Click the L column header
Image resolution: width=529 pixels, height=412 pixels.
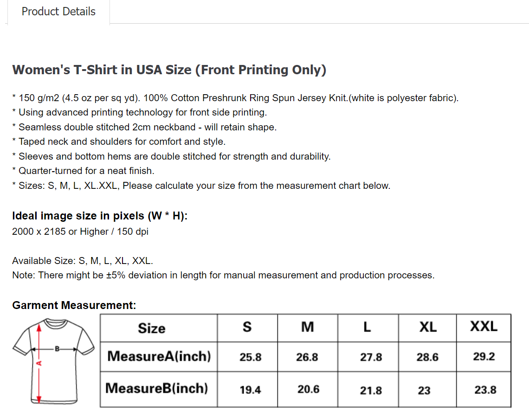367,327
